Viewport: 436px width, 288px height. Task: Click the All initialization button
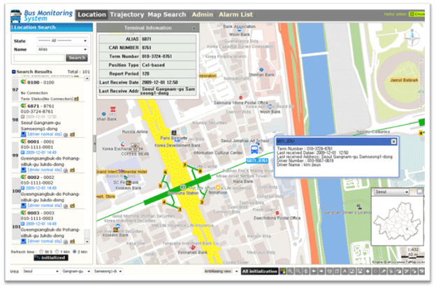[259, 271]
